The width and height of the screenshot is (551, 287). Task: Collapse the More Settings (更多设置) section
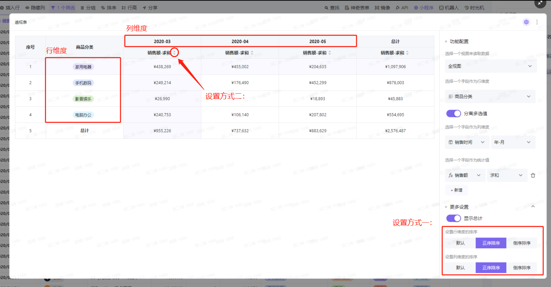click(x=533, y=207)
